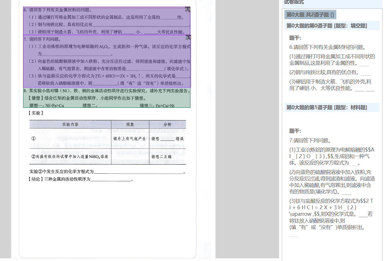
Task: Click table cell "②向盛有铁丝的试管中加入适量NiSO₄溶液"
Action: tap(69, 156)
